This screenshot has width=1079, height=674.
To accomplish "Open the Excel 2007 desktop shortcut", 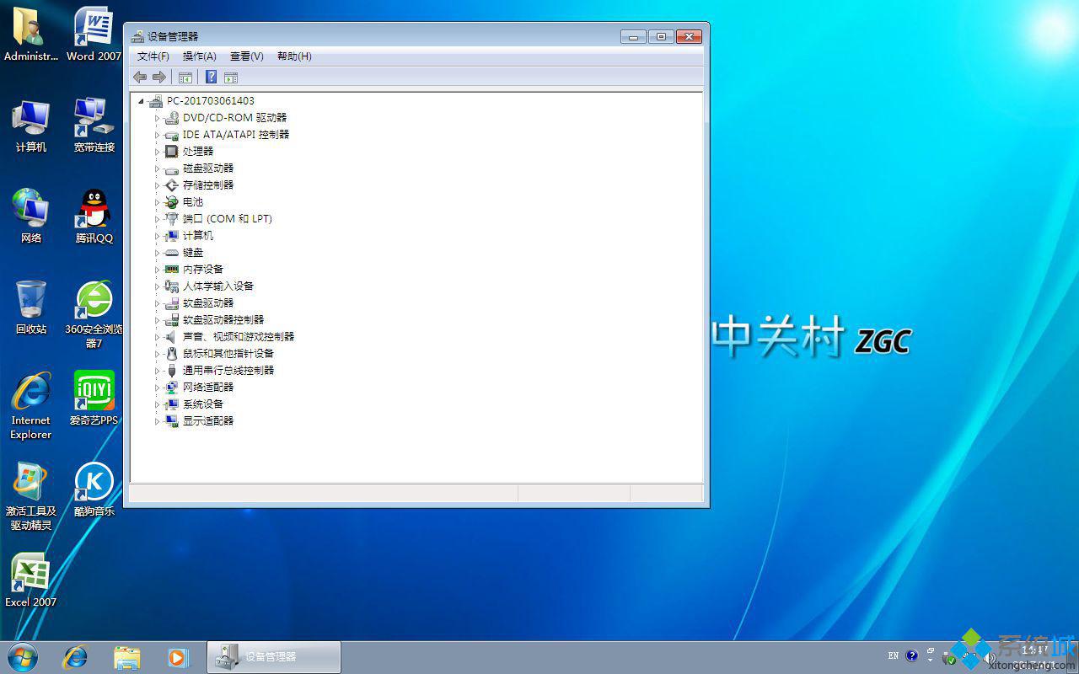I will (x=30, y=580).
